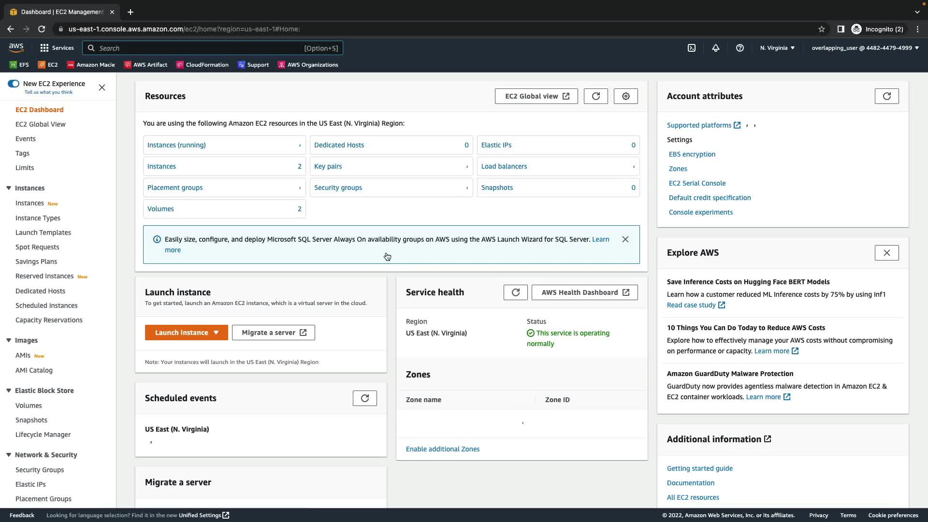Open the N. Virginia region dropdown
Image resolution: width=928 pixels, height=522 pixels.
777,48
